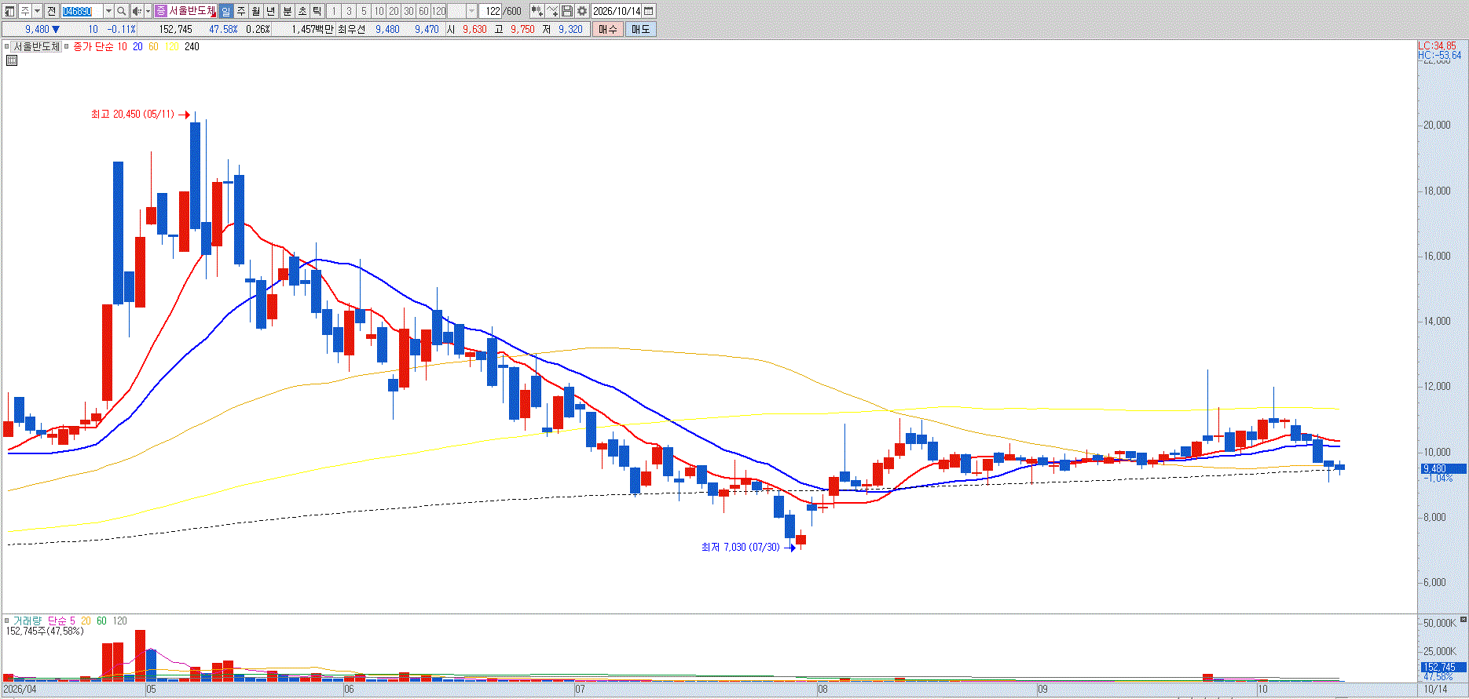Choose the 1 interval button
1469x699 pixels.
pyautogui.click(x=334, y=11)
